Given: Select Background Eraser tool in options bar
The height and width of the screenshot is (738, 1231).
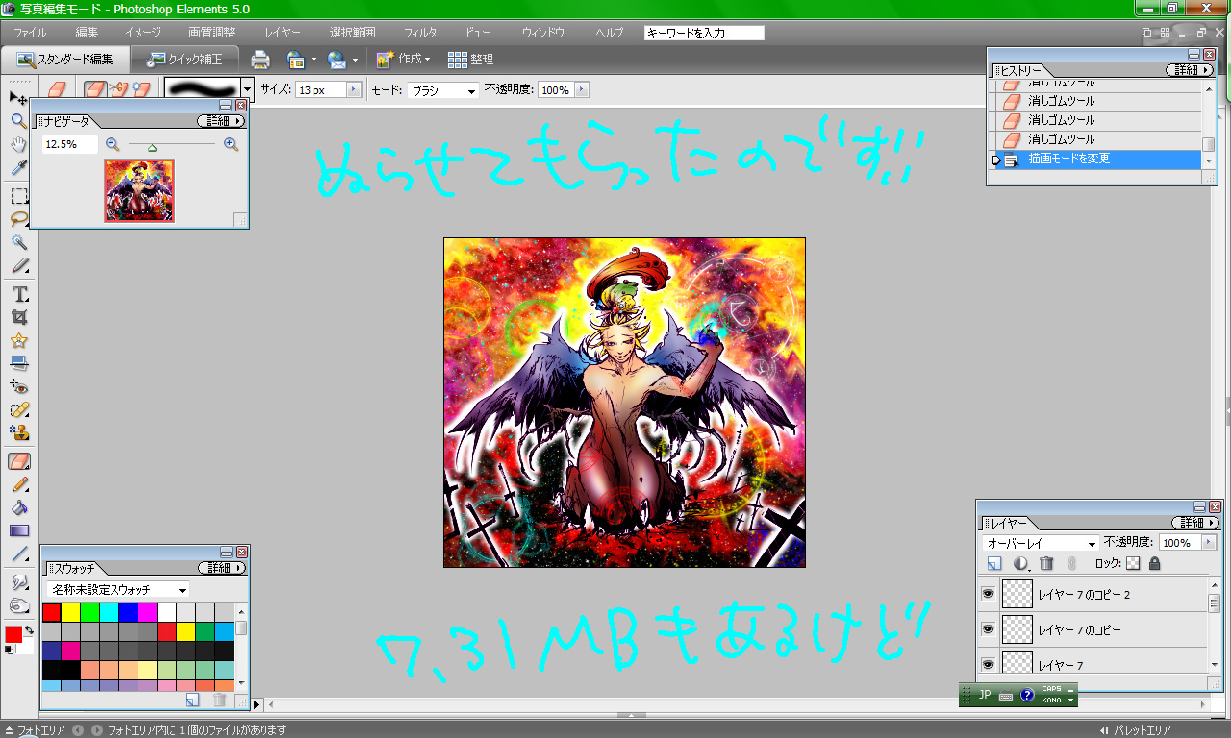Looking at the screenshot, I should tap(118, 89).
